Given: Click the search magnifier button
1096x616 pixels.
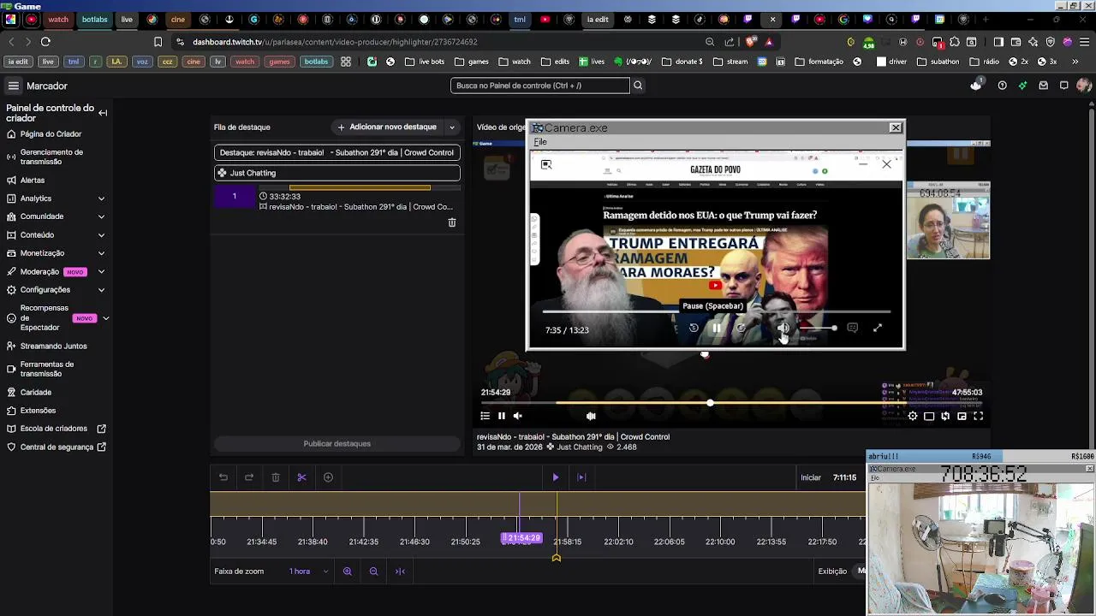Looking at the screenshot, I should coord(638,86).
